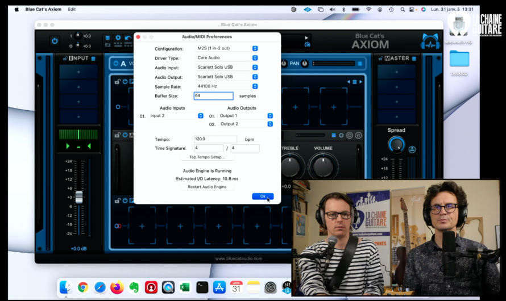Toggle power on the bottom post-effects row
506x301 pixels.
[125, 201]
